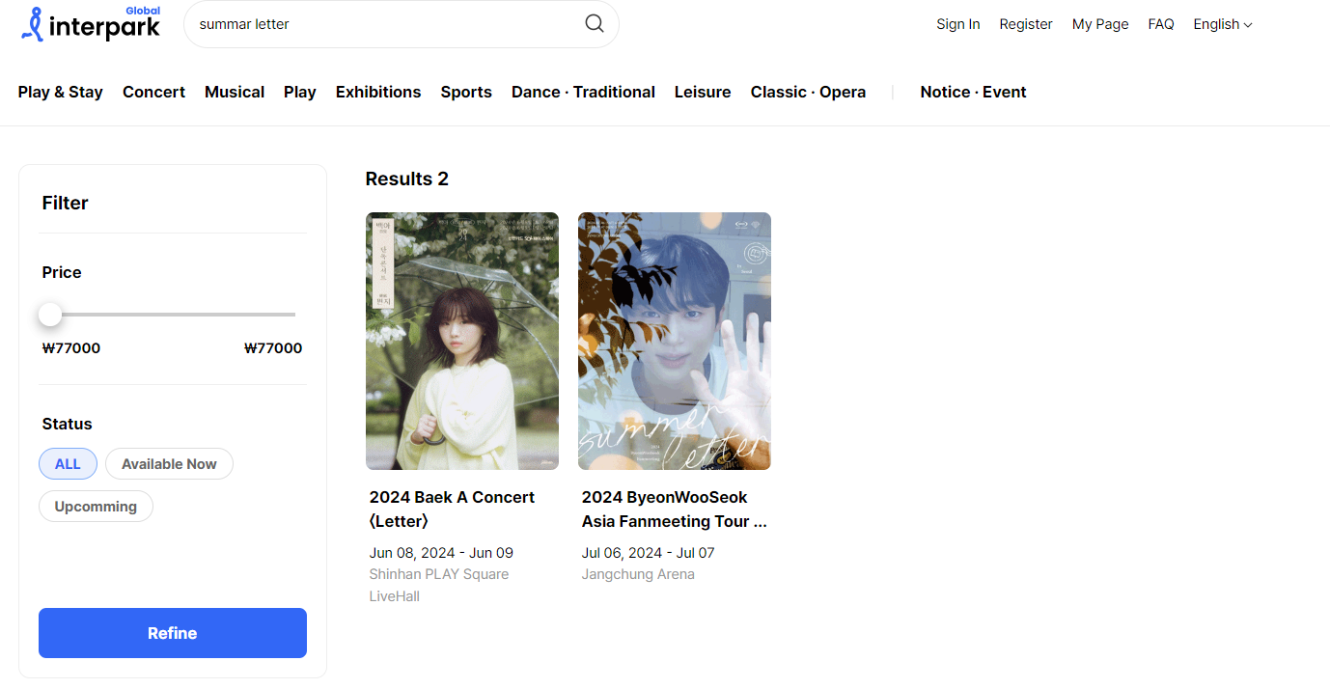Click the Jul 06, 2024 - Jul 07 date
Screen dimensions: 1330x689
click(649, 553)
